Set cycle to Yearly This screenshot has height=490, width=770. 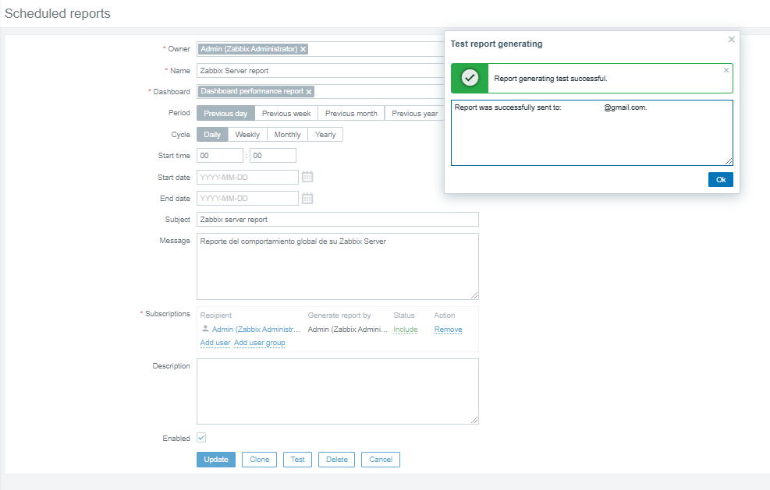(x=325, y=135)
